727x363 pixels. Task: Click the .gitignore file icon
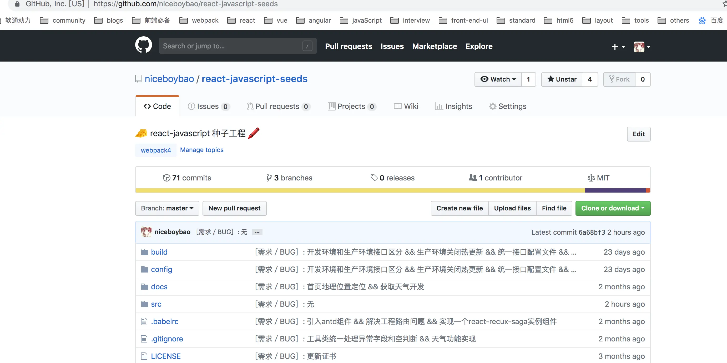click(x=144, y=339)
